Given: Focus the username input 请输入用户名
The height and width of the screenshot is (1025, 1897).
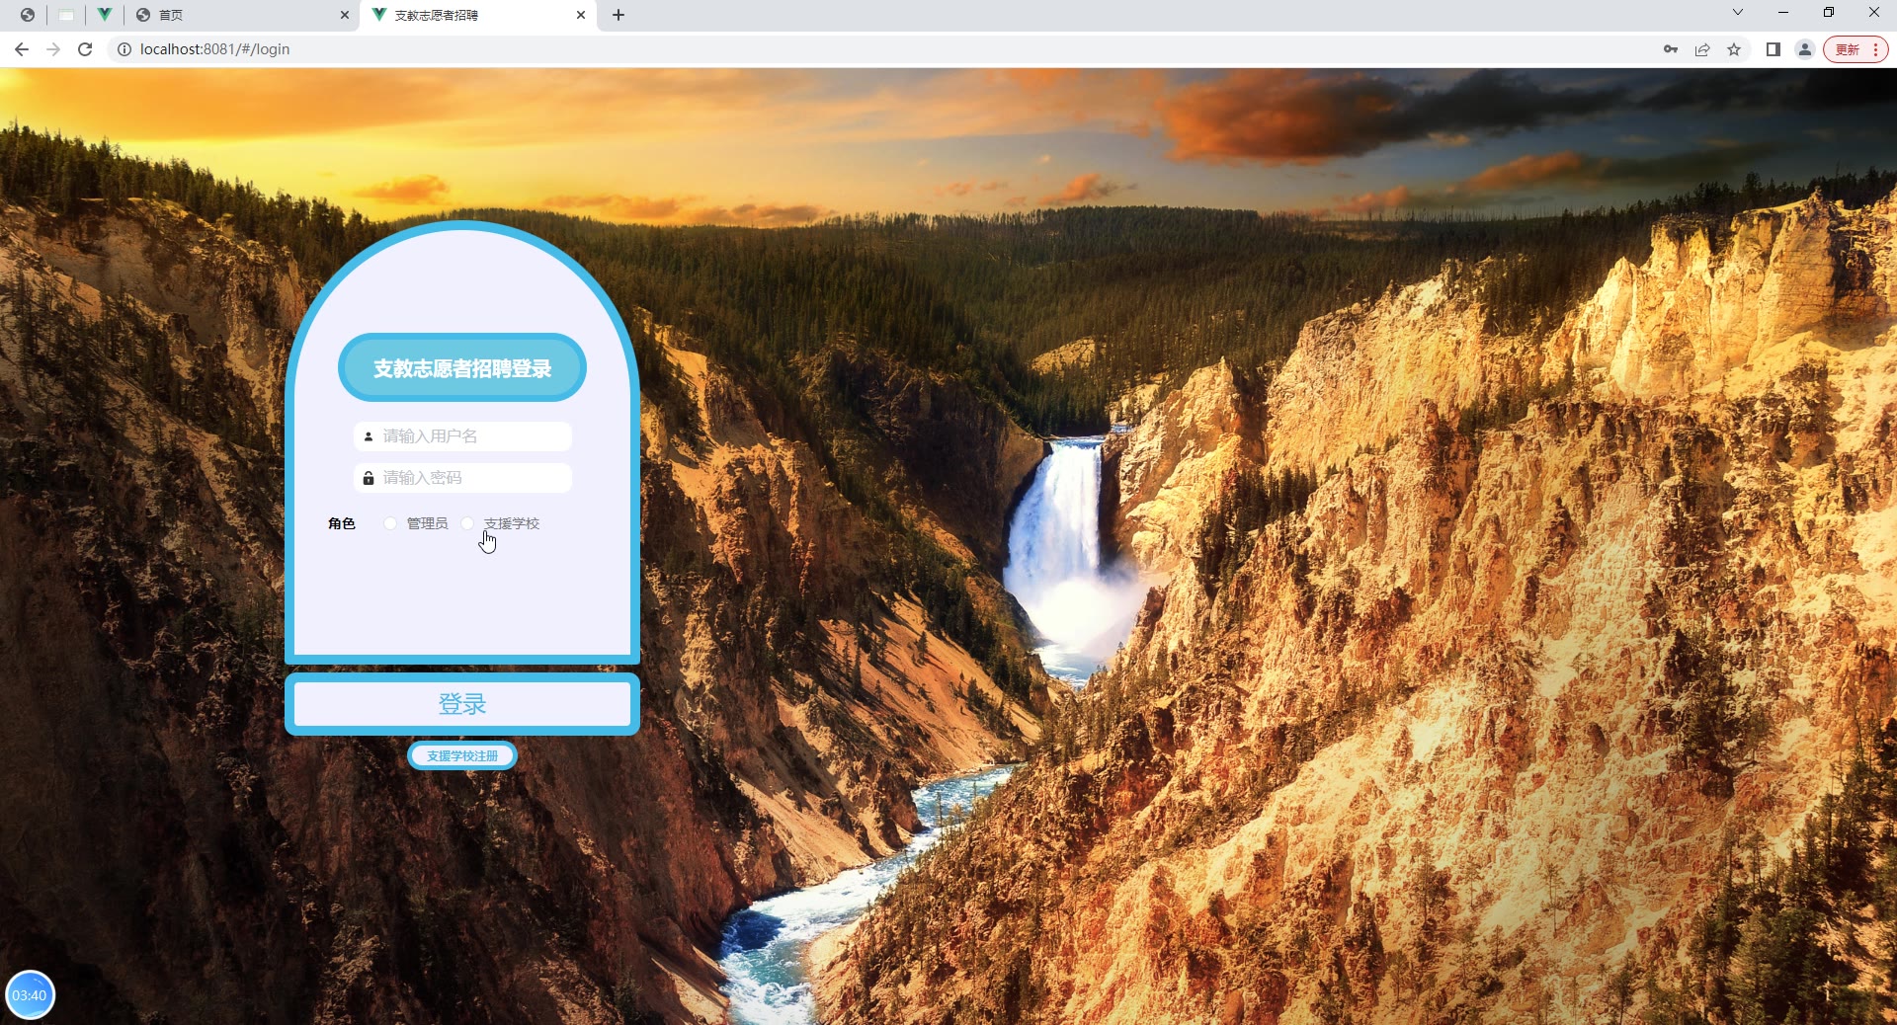Looking at the screenshot, I should tap(462, 436).
